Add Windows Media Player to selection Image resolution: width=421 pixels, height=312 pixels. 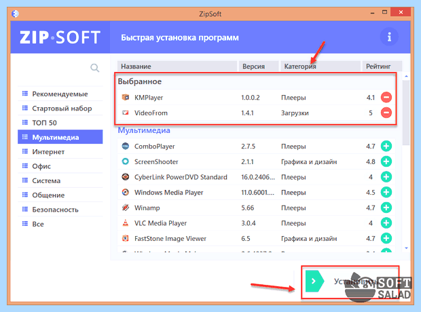(386, 193)
